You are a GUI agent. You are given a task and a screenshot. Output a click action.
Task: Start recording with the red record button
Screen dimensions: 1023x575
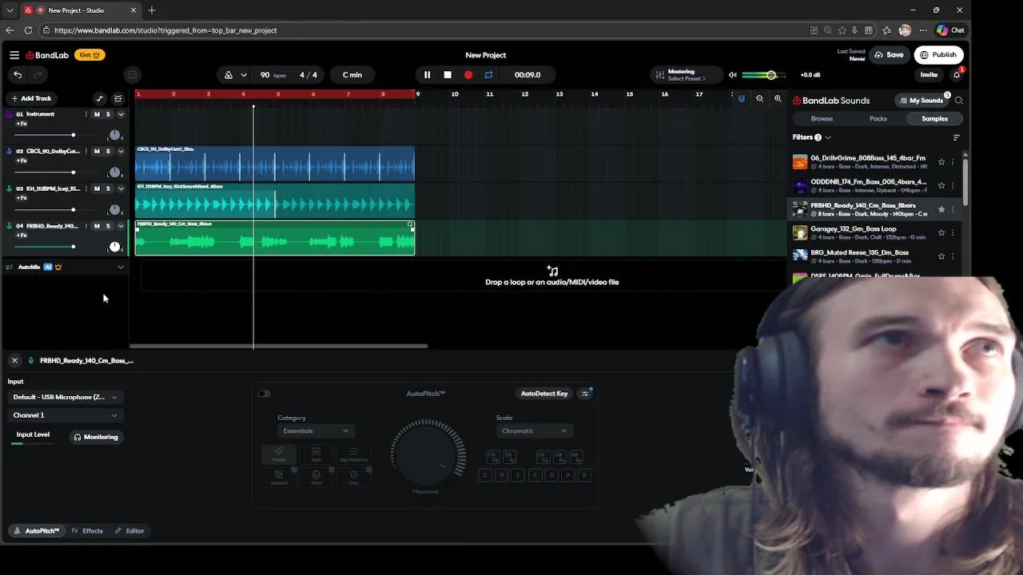468,75
